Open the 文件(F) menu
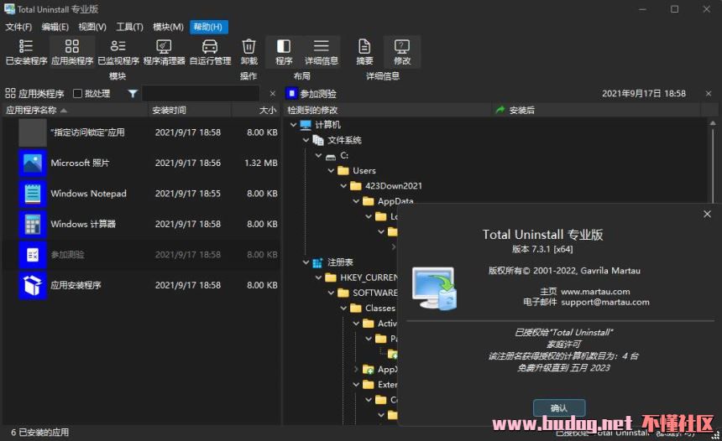This screenshot has width=722, height=441. click(18, 27)
